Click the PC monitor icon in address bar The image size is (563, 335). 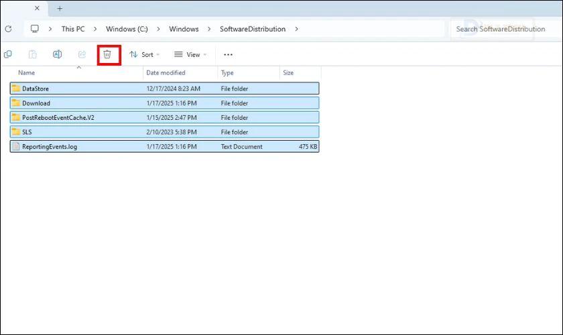[34, 29]
